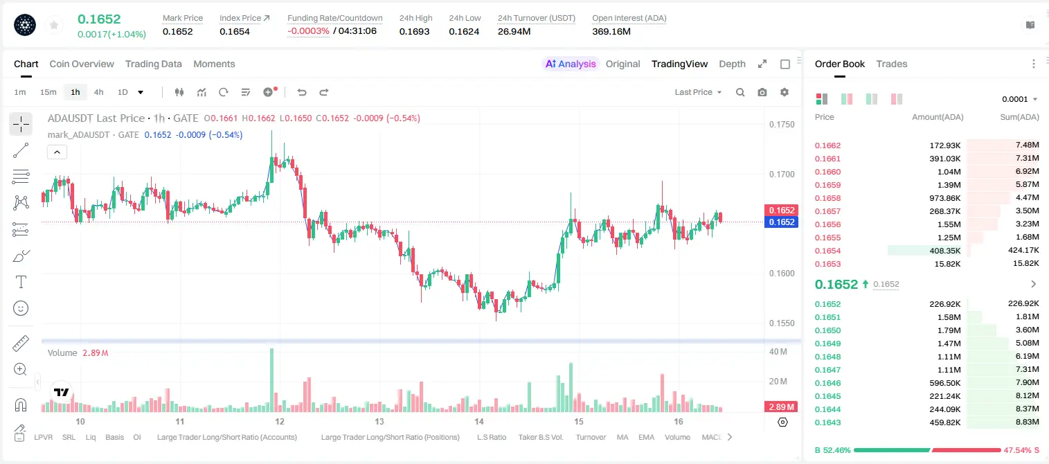Open the emoji sticker tool

(21, 308)
